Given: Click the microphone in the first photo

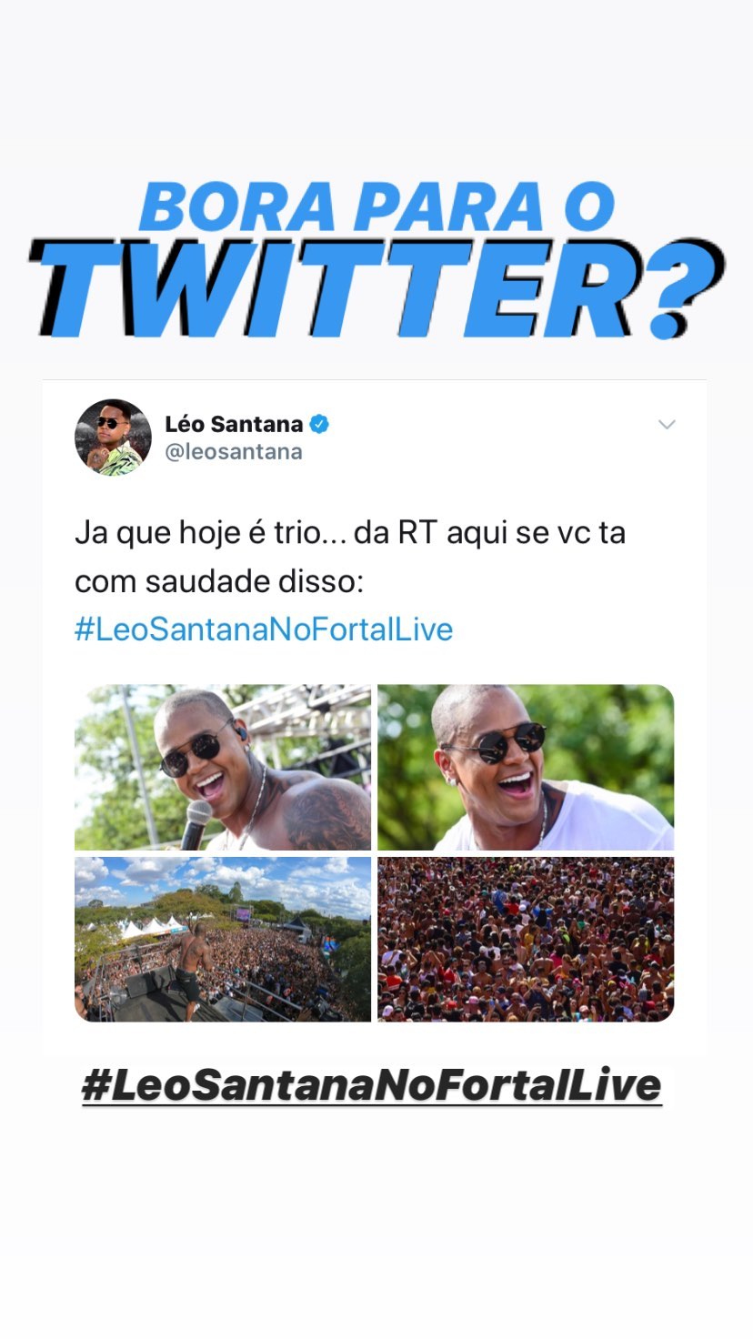Looking at the screenshot, I should coord(196,823).
